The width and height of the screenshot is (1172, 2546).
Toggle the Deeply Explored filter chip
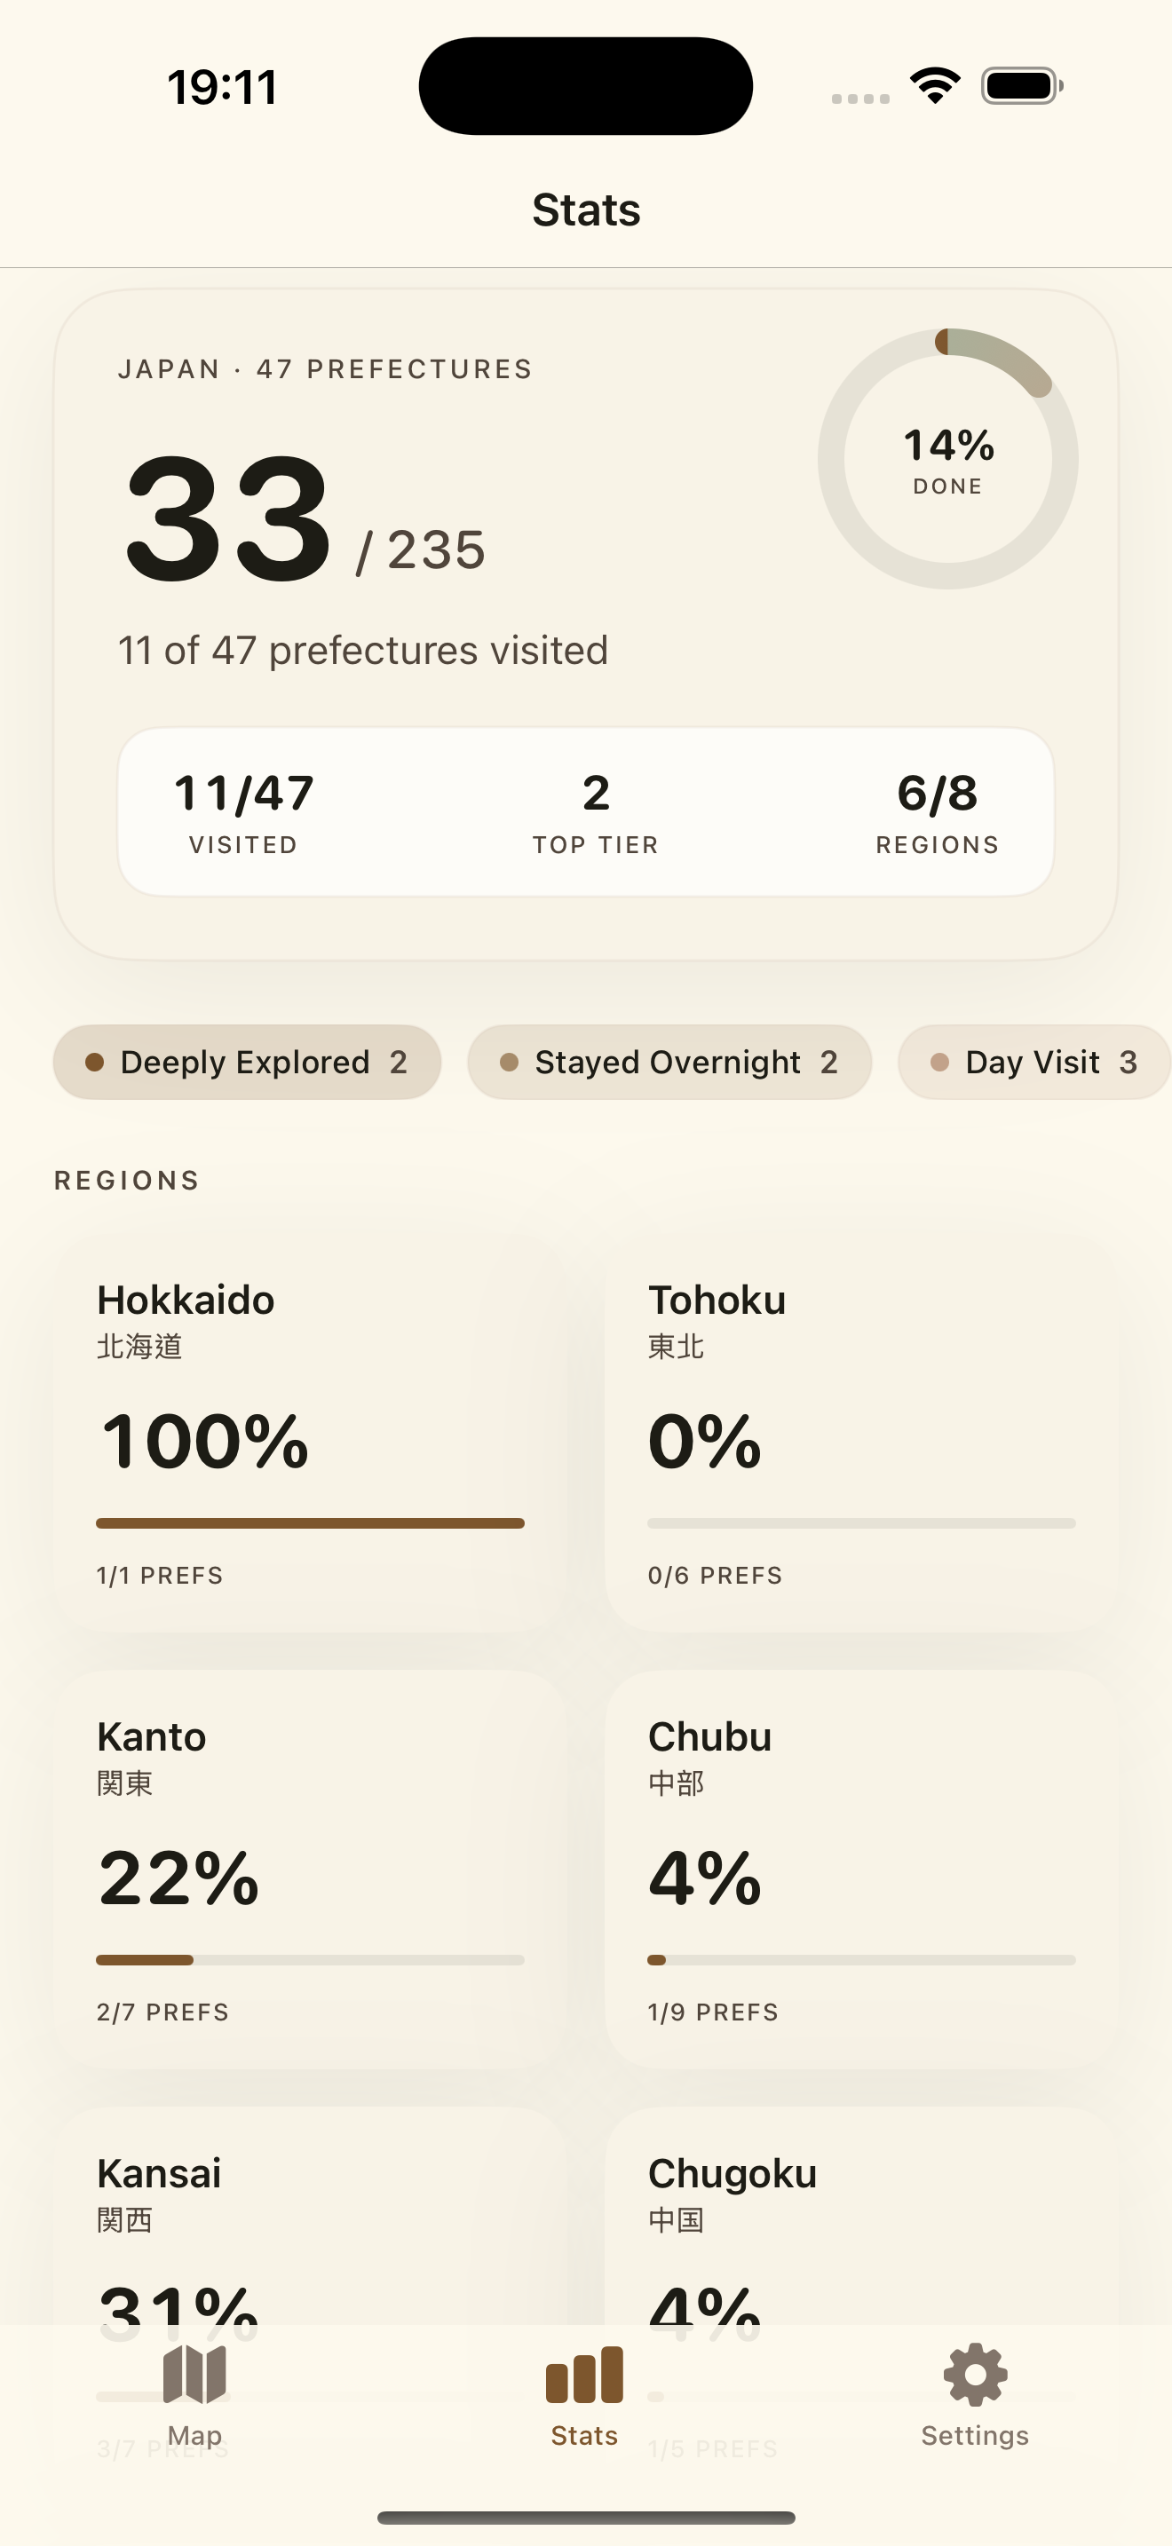coord(247,1063)
